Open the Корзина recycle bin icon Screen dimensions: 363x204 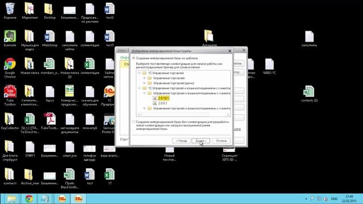point(10,10)
